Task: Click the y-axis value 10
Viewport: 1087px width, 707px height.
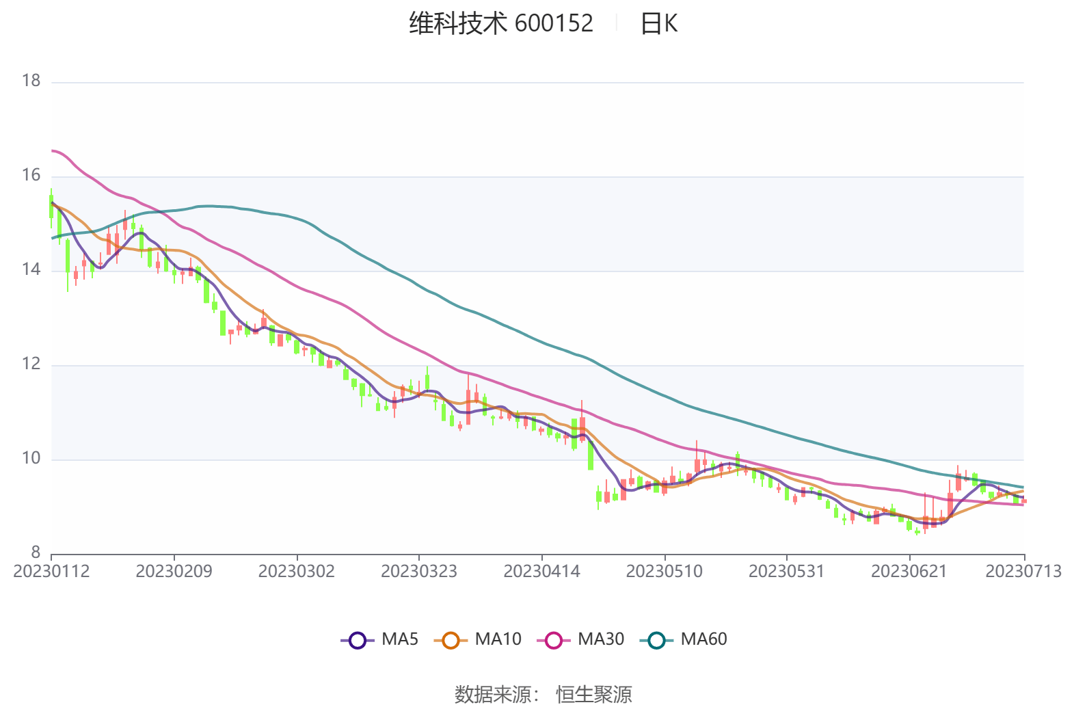Action: click(31, 458)
